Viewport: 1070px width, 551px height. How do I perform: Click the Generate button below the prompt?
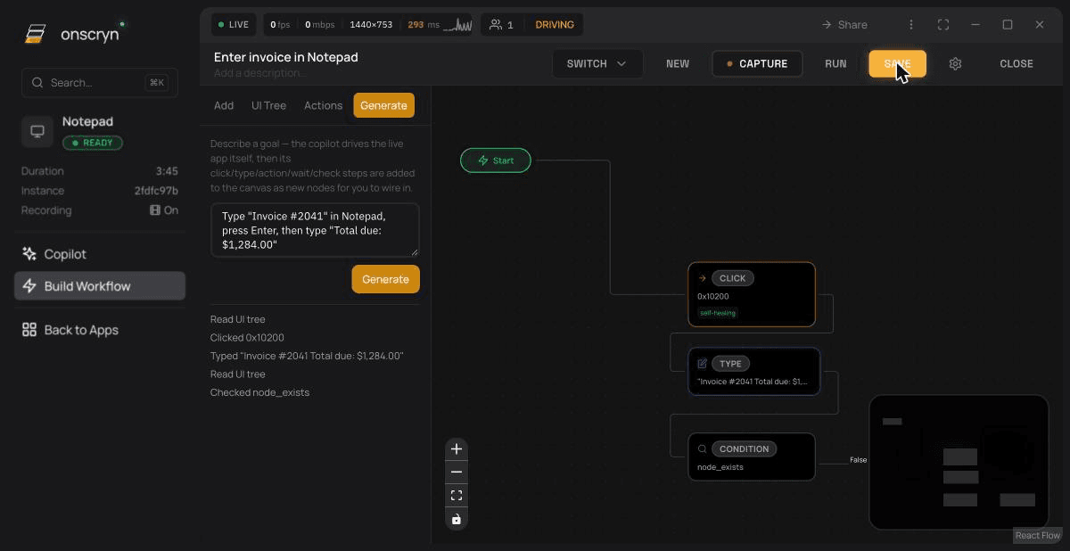pos(385,279)
